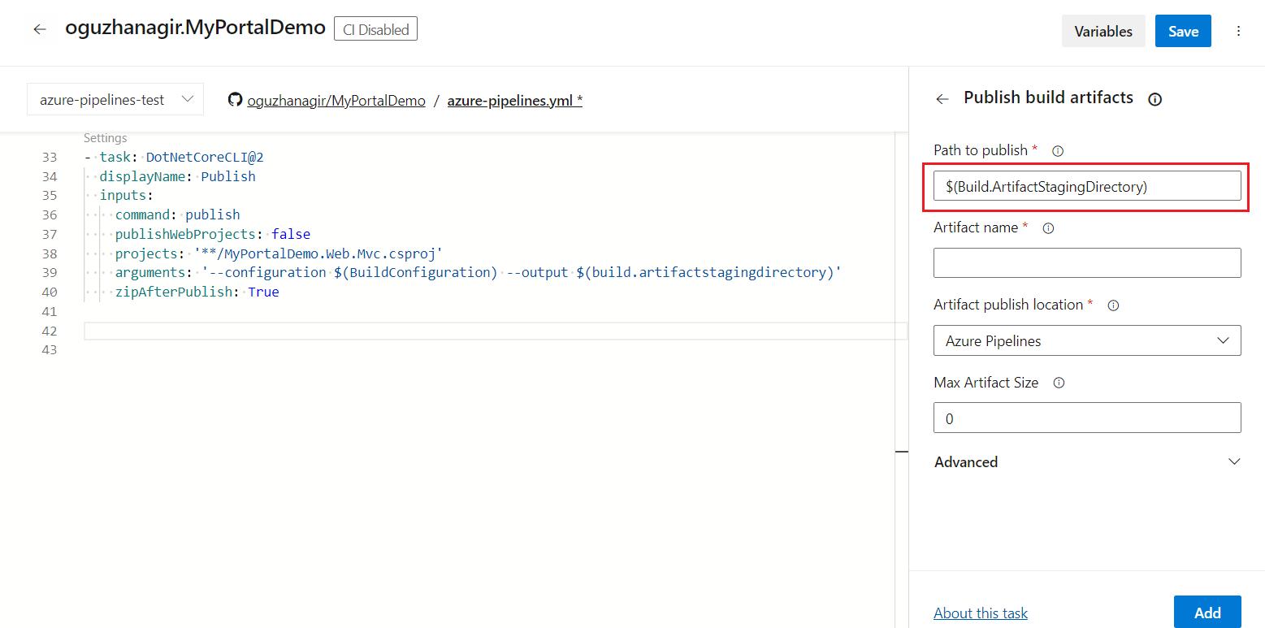Show info icon for Artifact publish location

click(x=1113, y=305)
